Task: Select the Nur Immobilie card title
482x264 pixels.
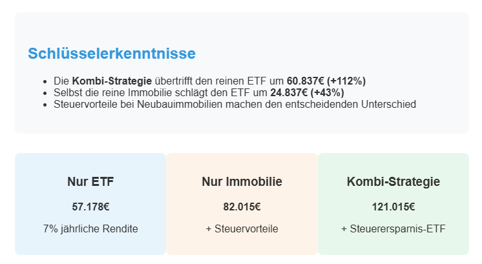Action: tap(242, 181)
